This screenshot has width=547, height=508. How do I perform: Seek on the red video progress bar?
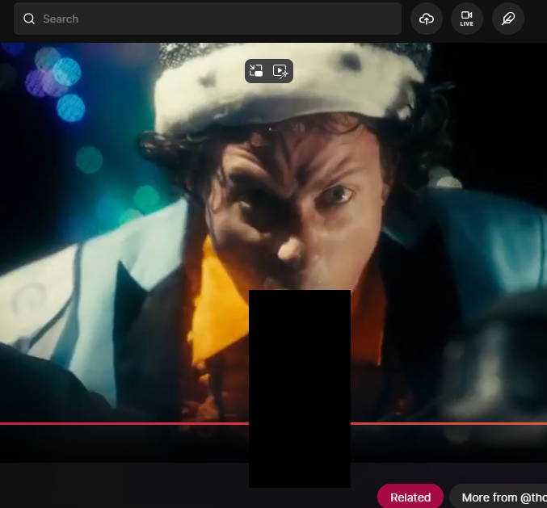(x=273, y=424)
